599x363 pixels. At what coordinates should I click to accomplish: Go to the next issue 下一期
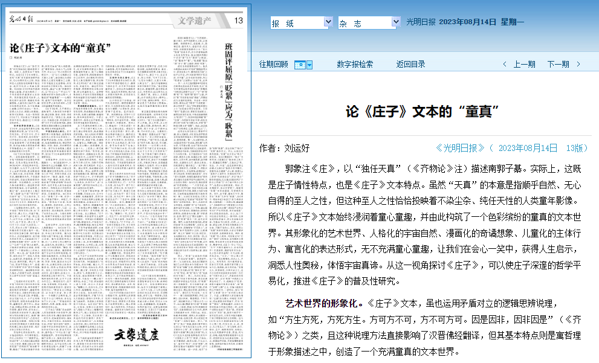pos(558,64)
